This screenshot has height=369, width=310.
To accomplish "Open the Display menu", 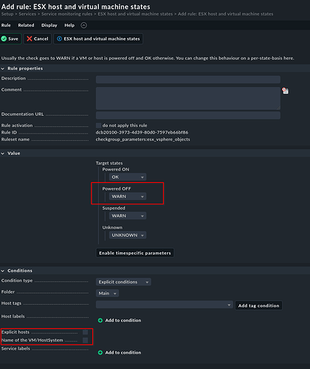I will (x=49, y=25).
